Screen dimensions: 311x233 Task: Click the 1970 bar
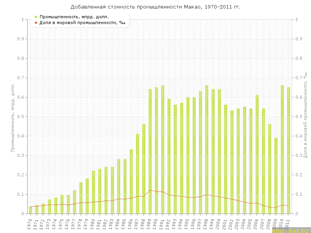31,210
